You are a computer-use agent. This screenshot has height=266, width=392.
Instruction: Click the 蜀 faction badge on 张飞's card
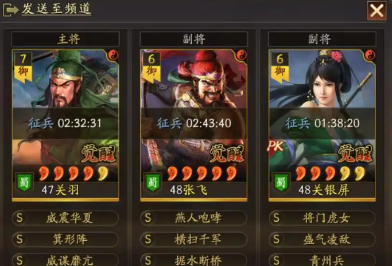point(153,182)
